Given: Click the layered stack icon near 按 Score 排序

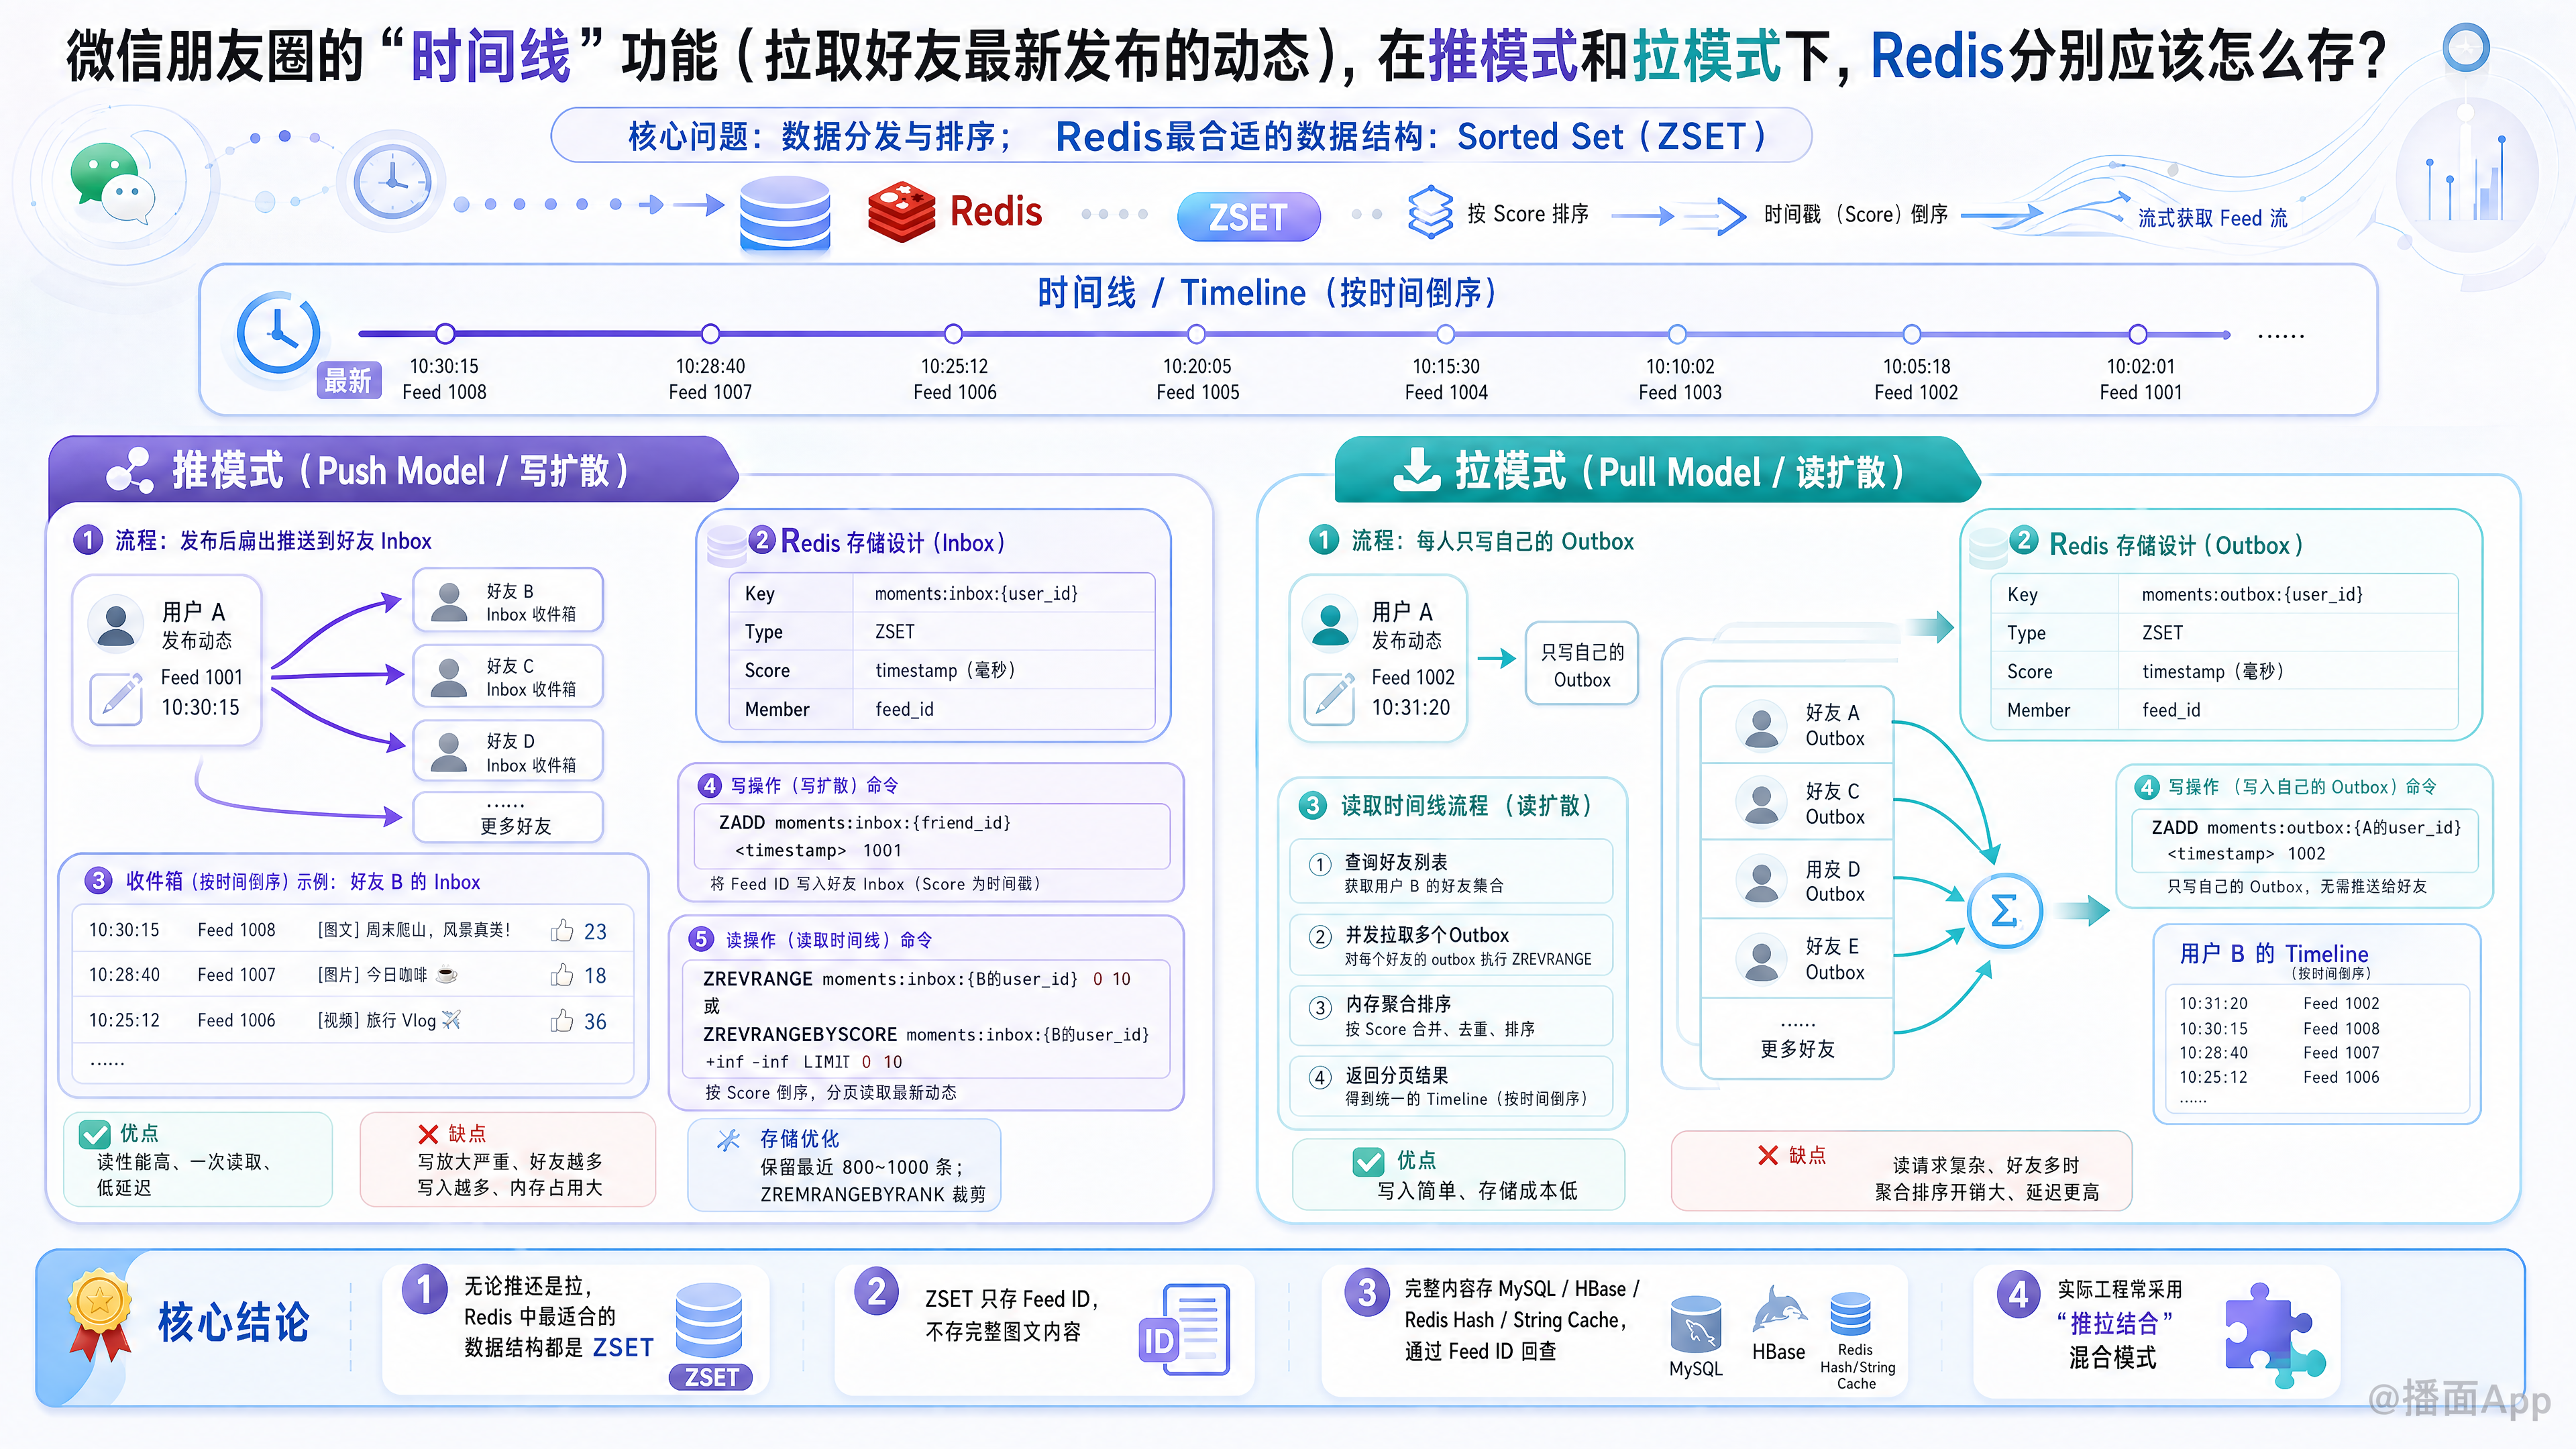Looking at the screenshot, I should (1430, 212).
